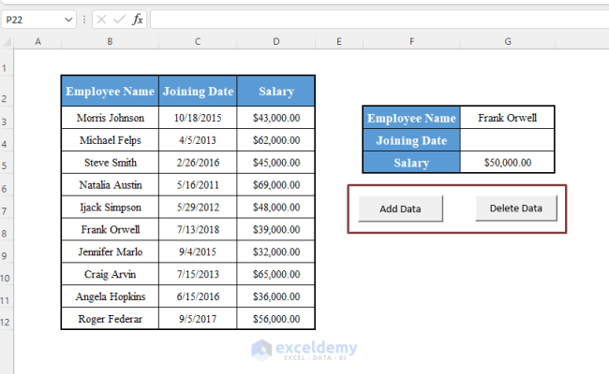Screen dimensions: 609x374
Task: Click the Employee Name table header cell in column B
Action: click(110, 91)
